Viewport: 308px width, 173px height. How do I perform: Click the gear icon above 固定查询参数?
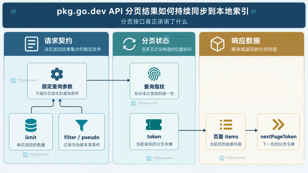point(57,74)
